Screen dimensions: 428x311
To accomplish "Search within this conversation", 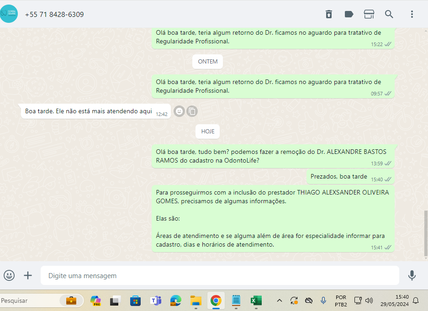I will (389, 14).
